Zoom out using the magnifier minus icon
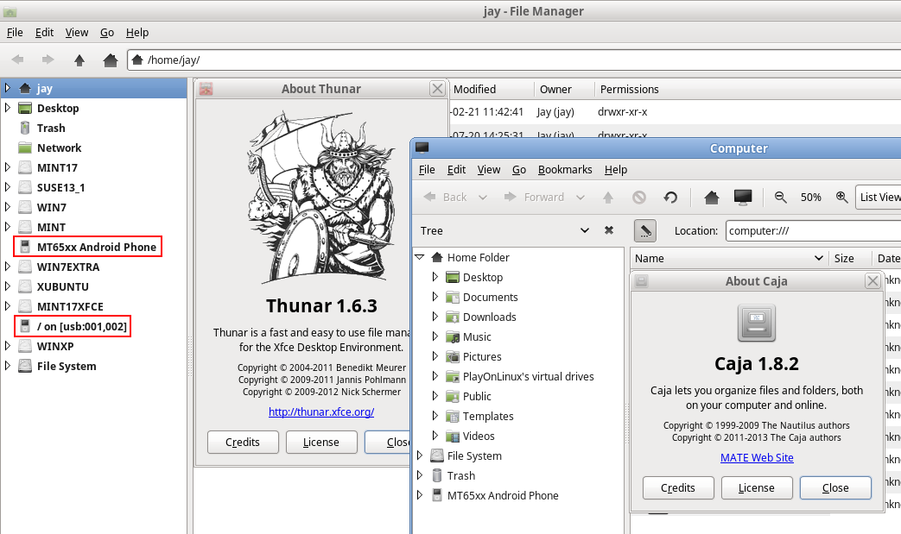 pos(781,198)
